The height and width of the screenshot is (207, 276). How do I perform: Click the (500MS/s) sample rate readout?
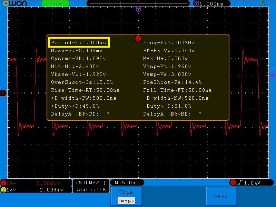91,183
